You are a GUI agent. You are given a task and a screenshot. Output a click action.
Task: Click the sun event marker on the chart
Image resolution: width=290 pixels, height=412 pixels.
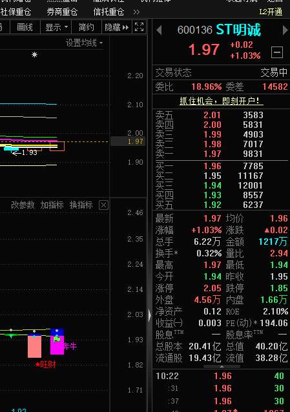34,55
